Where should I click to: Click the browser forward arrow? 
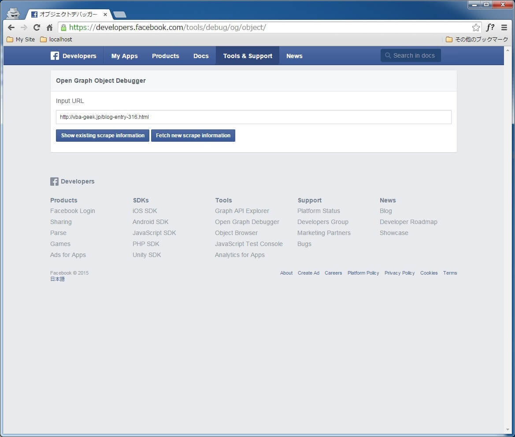tap(24, 27)
